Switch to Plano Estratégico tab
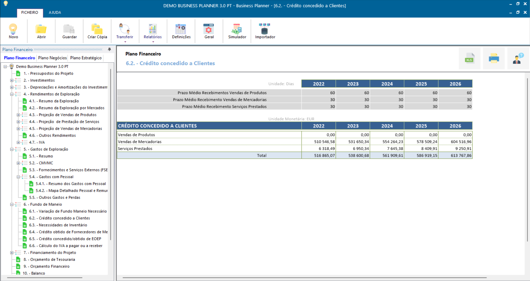Screen dimensions: 530x281 coord(86,58)
